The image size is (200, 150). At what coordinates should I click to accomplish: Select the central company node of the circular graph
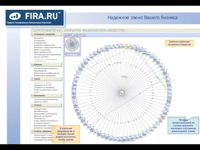pos(121,93)
